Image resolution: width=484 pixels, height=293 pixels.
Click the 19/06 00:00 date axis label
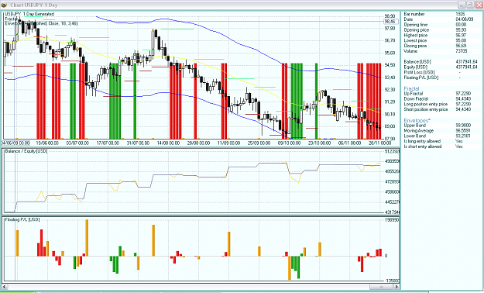(47, 143)
